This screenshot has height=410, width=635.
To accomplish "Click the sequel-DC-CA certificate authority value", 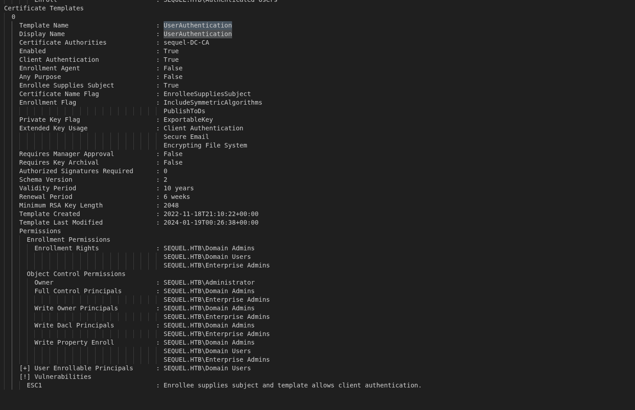I will 186,42.
